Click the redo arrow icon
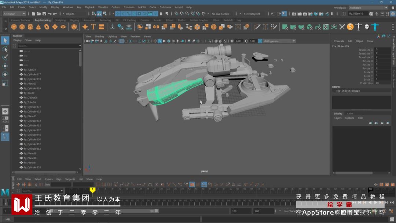This screenshot has height=223, width=396. coord(55,14)
